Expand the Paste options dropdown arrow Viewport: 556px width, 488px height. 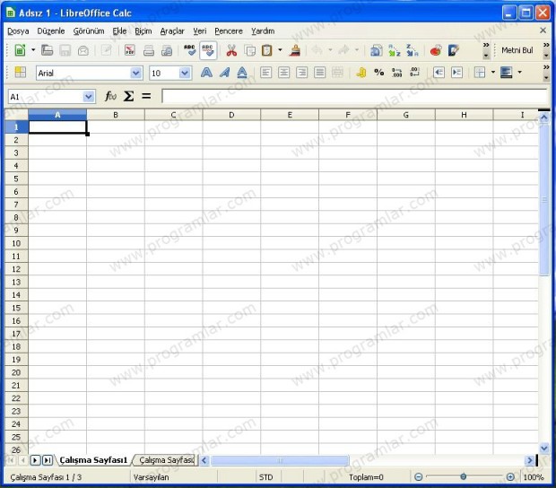(280, 50)
